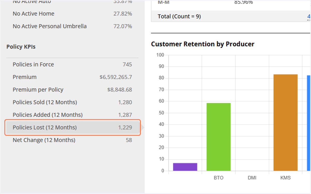Image resolution: width=311 pixels, height=194 pixels.
Task: Click the $8,848.68 premium per policy value
Action: (x=119, y=90)
